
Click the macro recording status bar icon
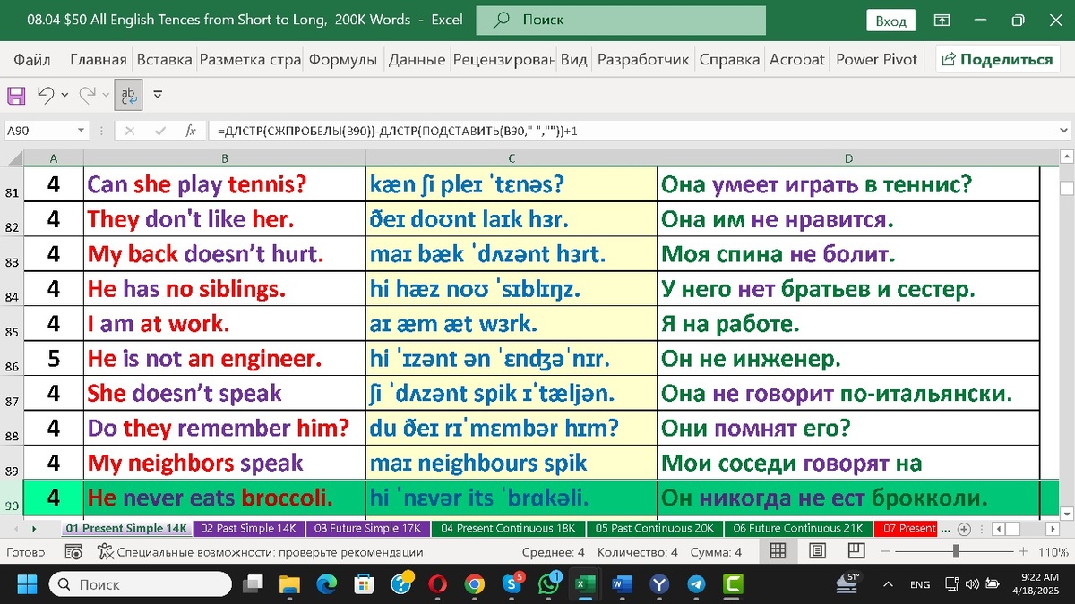[74, 552]
